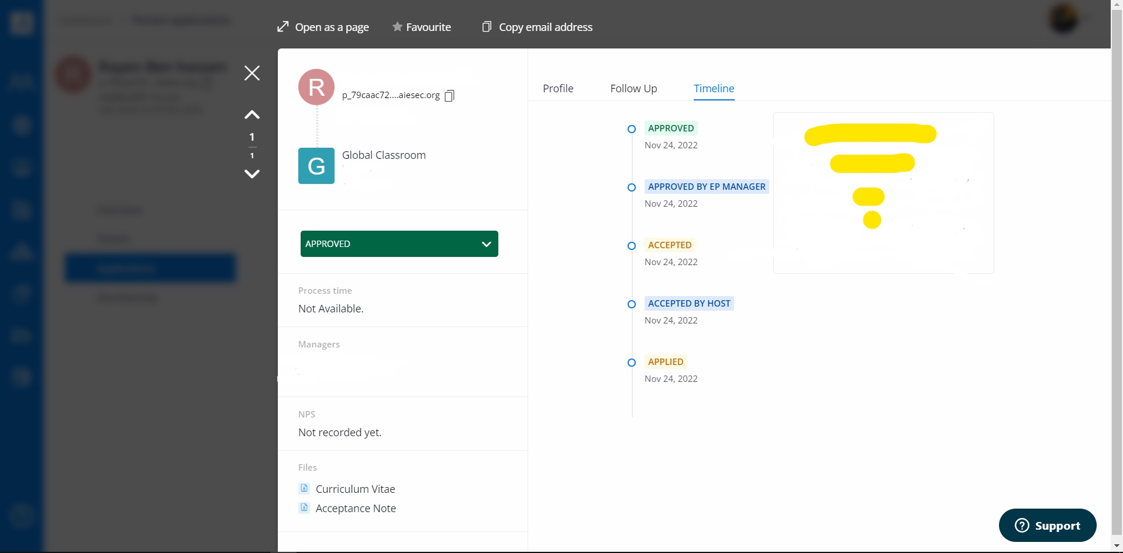The image size is (1123, 553).
Task: Copy the p_79caac72 aiesec.org email icon
Action: pos(449,95)
